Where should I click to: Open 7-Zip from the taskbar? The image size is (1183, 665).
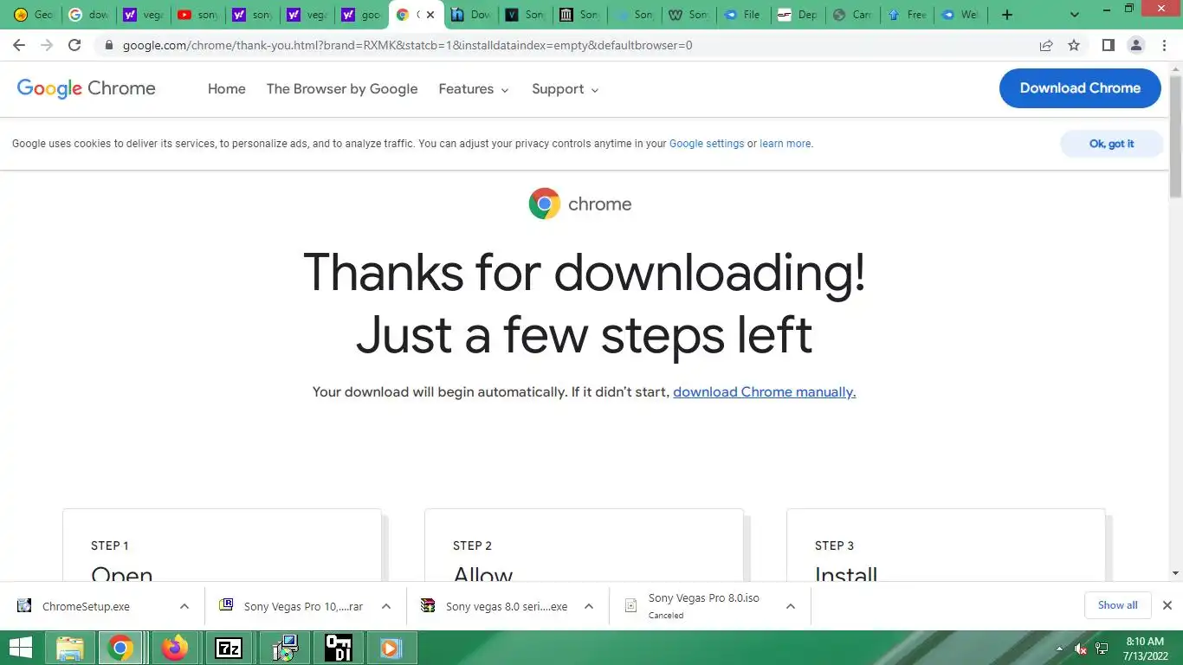tap(229, 648)
